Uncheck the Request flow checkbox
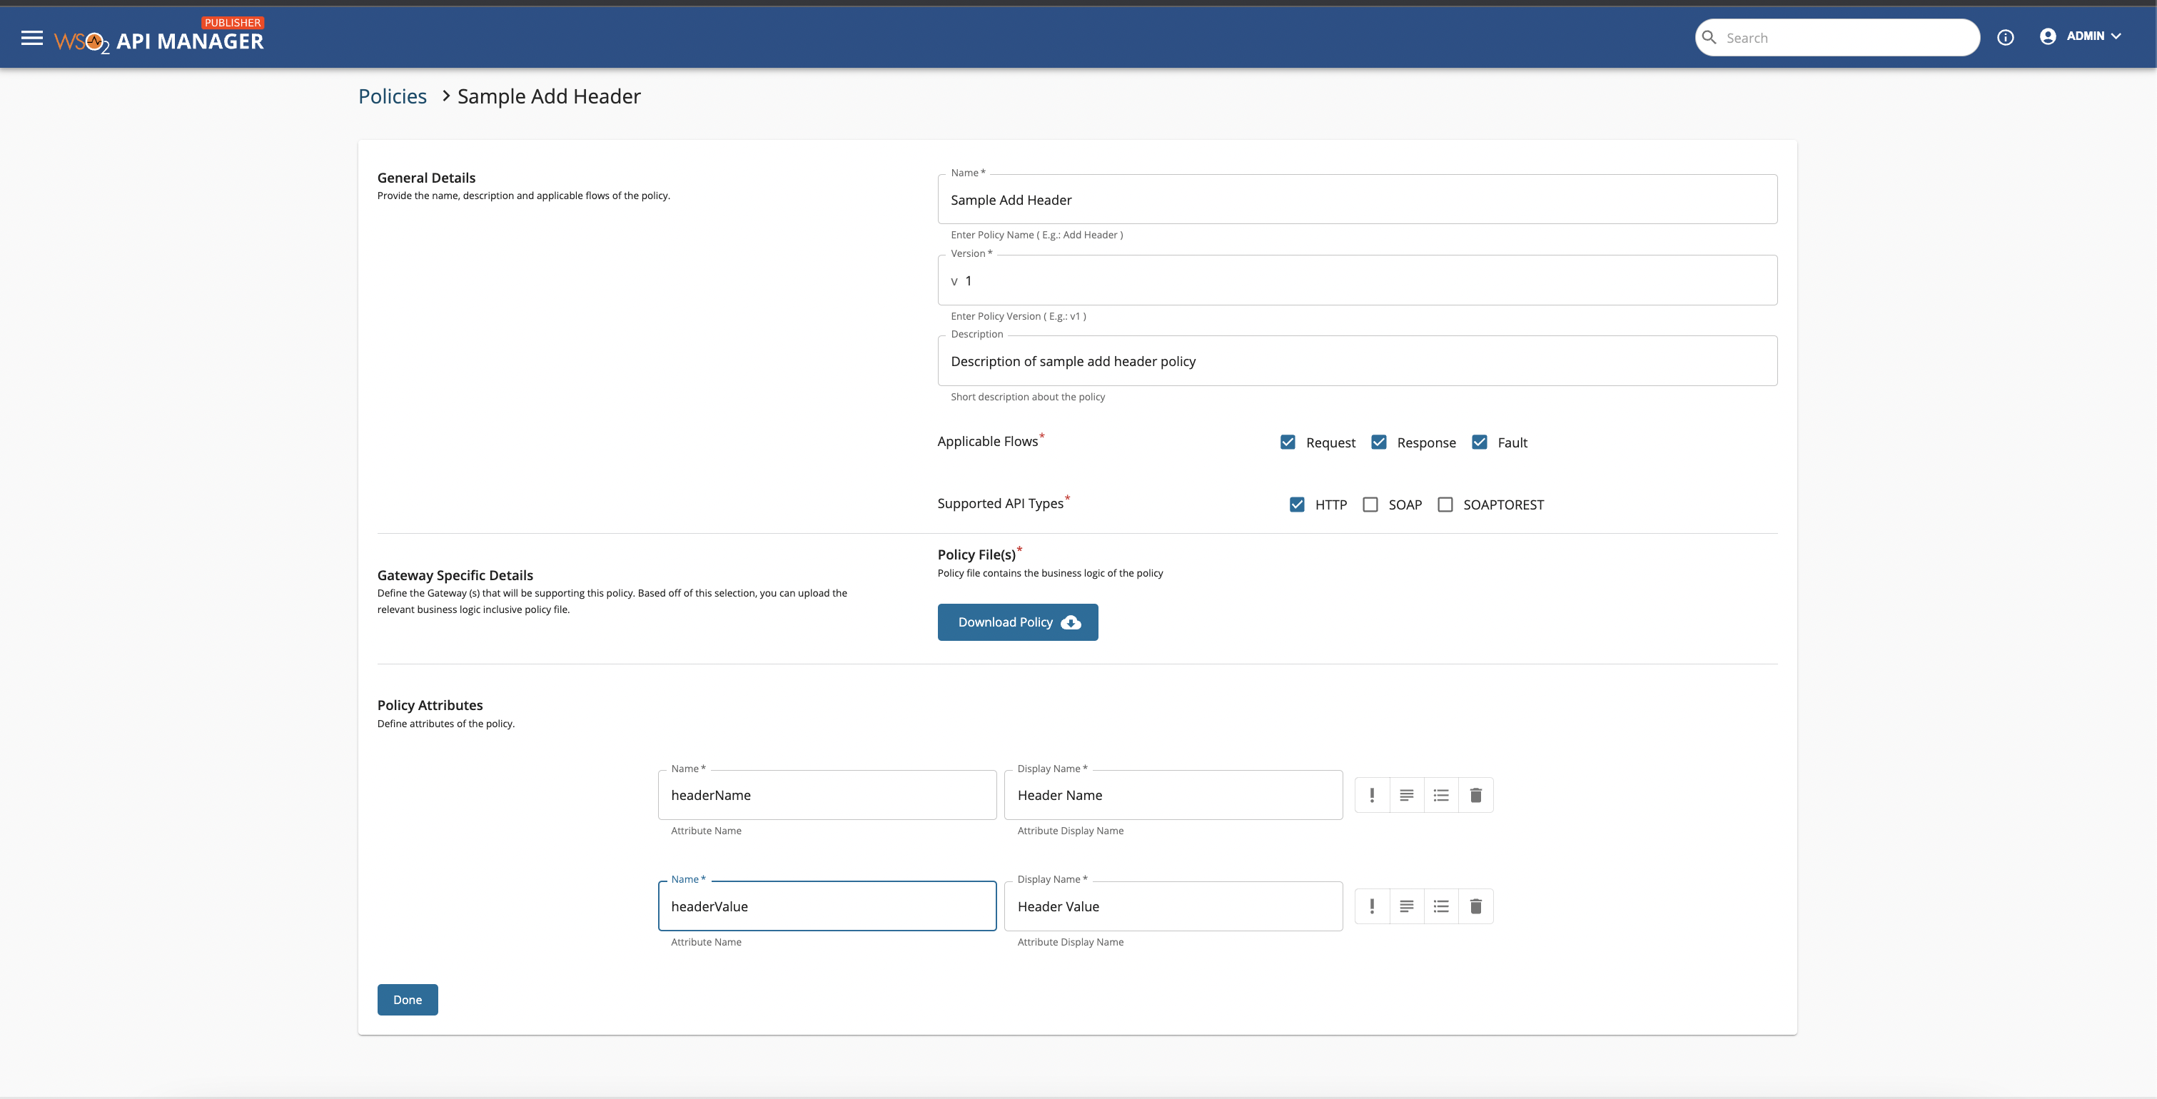 click(1288, 442)
